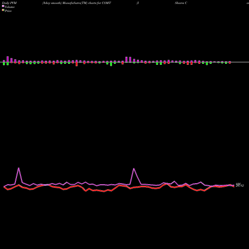Click the 'Volume' legend label
The height and width of the screenshot is (249, 249).
pyautogui.click(x=9, y=7)
